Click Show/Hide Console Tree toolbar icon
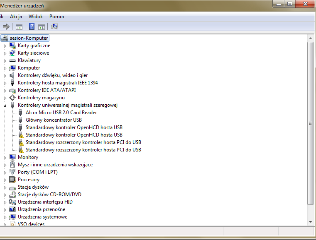Image resolution: width=316 pixels, height=240 pixels. [19, 27]
